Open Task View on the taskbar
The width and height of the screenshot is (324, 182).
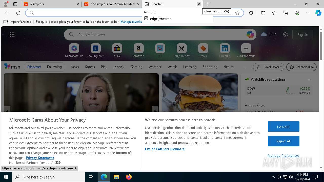(x=91, y=177)
